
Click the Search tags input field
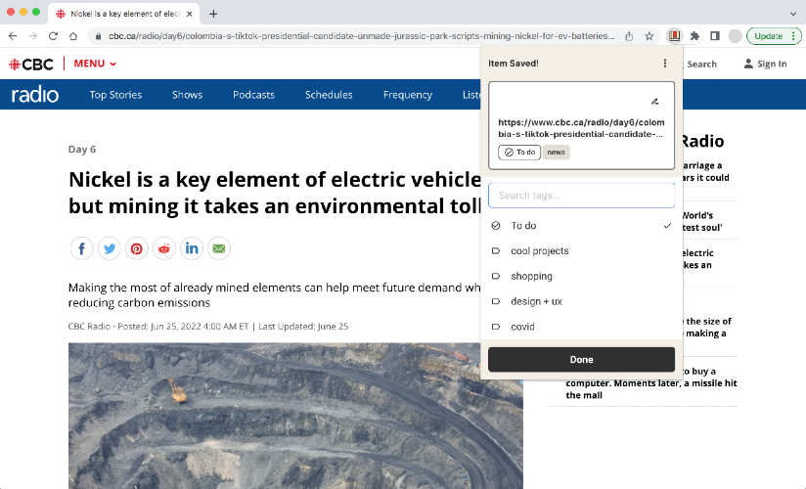581,196
